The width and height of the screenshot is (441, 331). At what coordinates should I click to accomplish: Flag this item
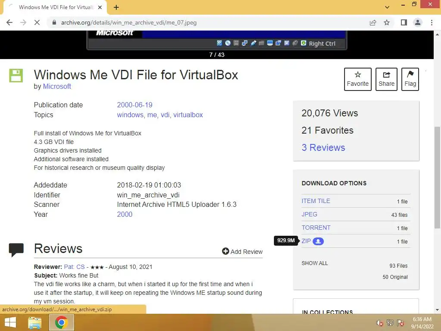coord(410,79)
